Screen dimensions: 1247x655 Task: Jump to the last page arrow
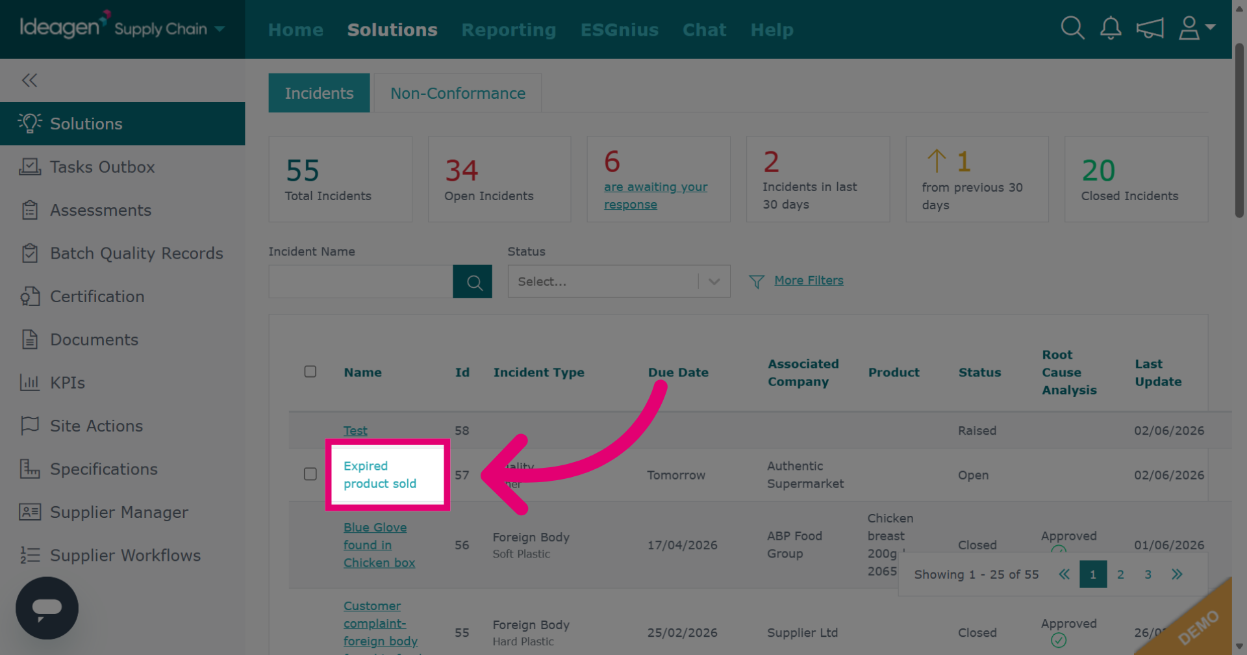pos(1177,574)
